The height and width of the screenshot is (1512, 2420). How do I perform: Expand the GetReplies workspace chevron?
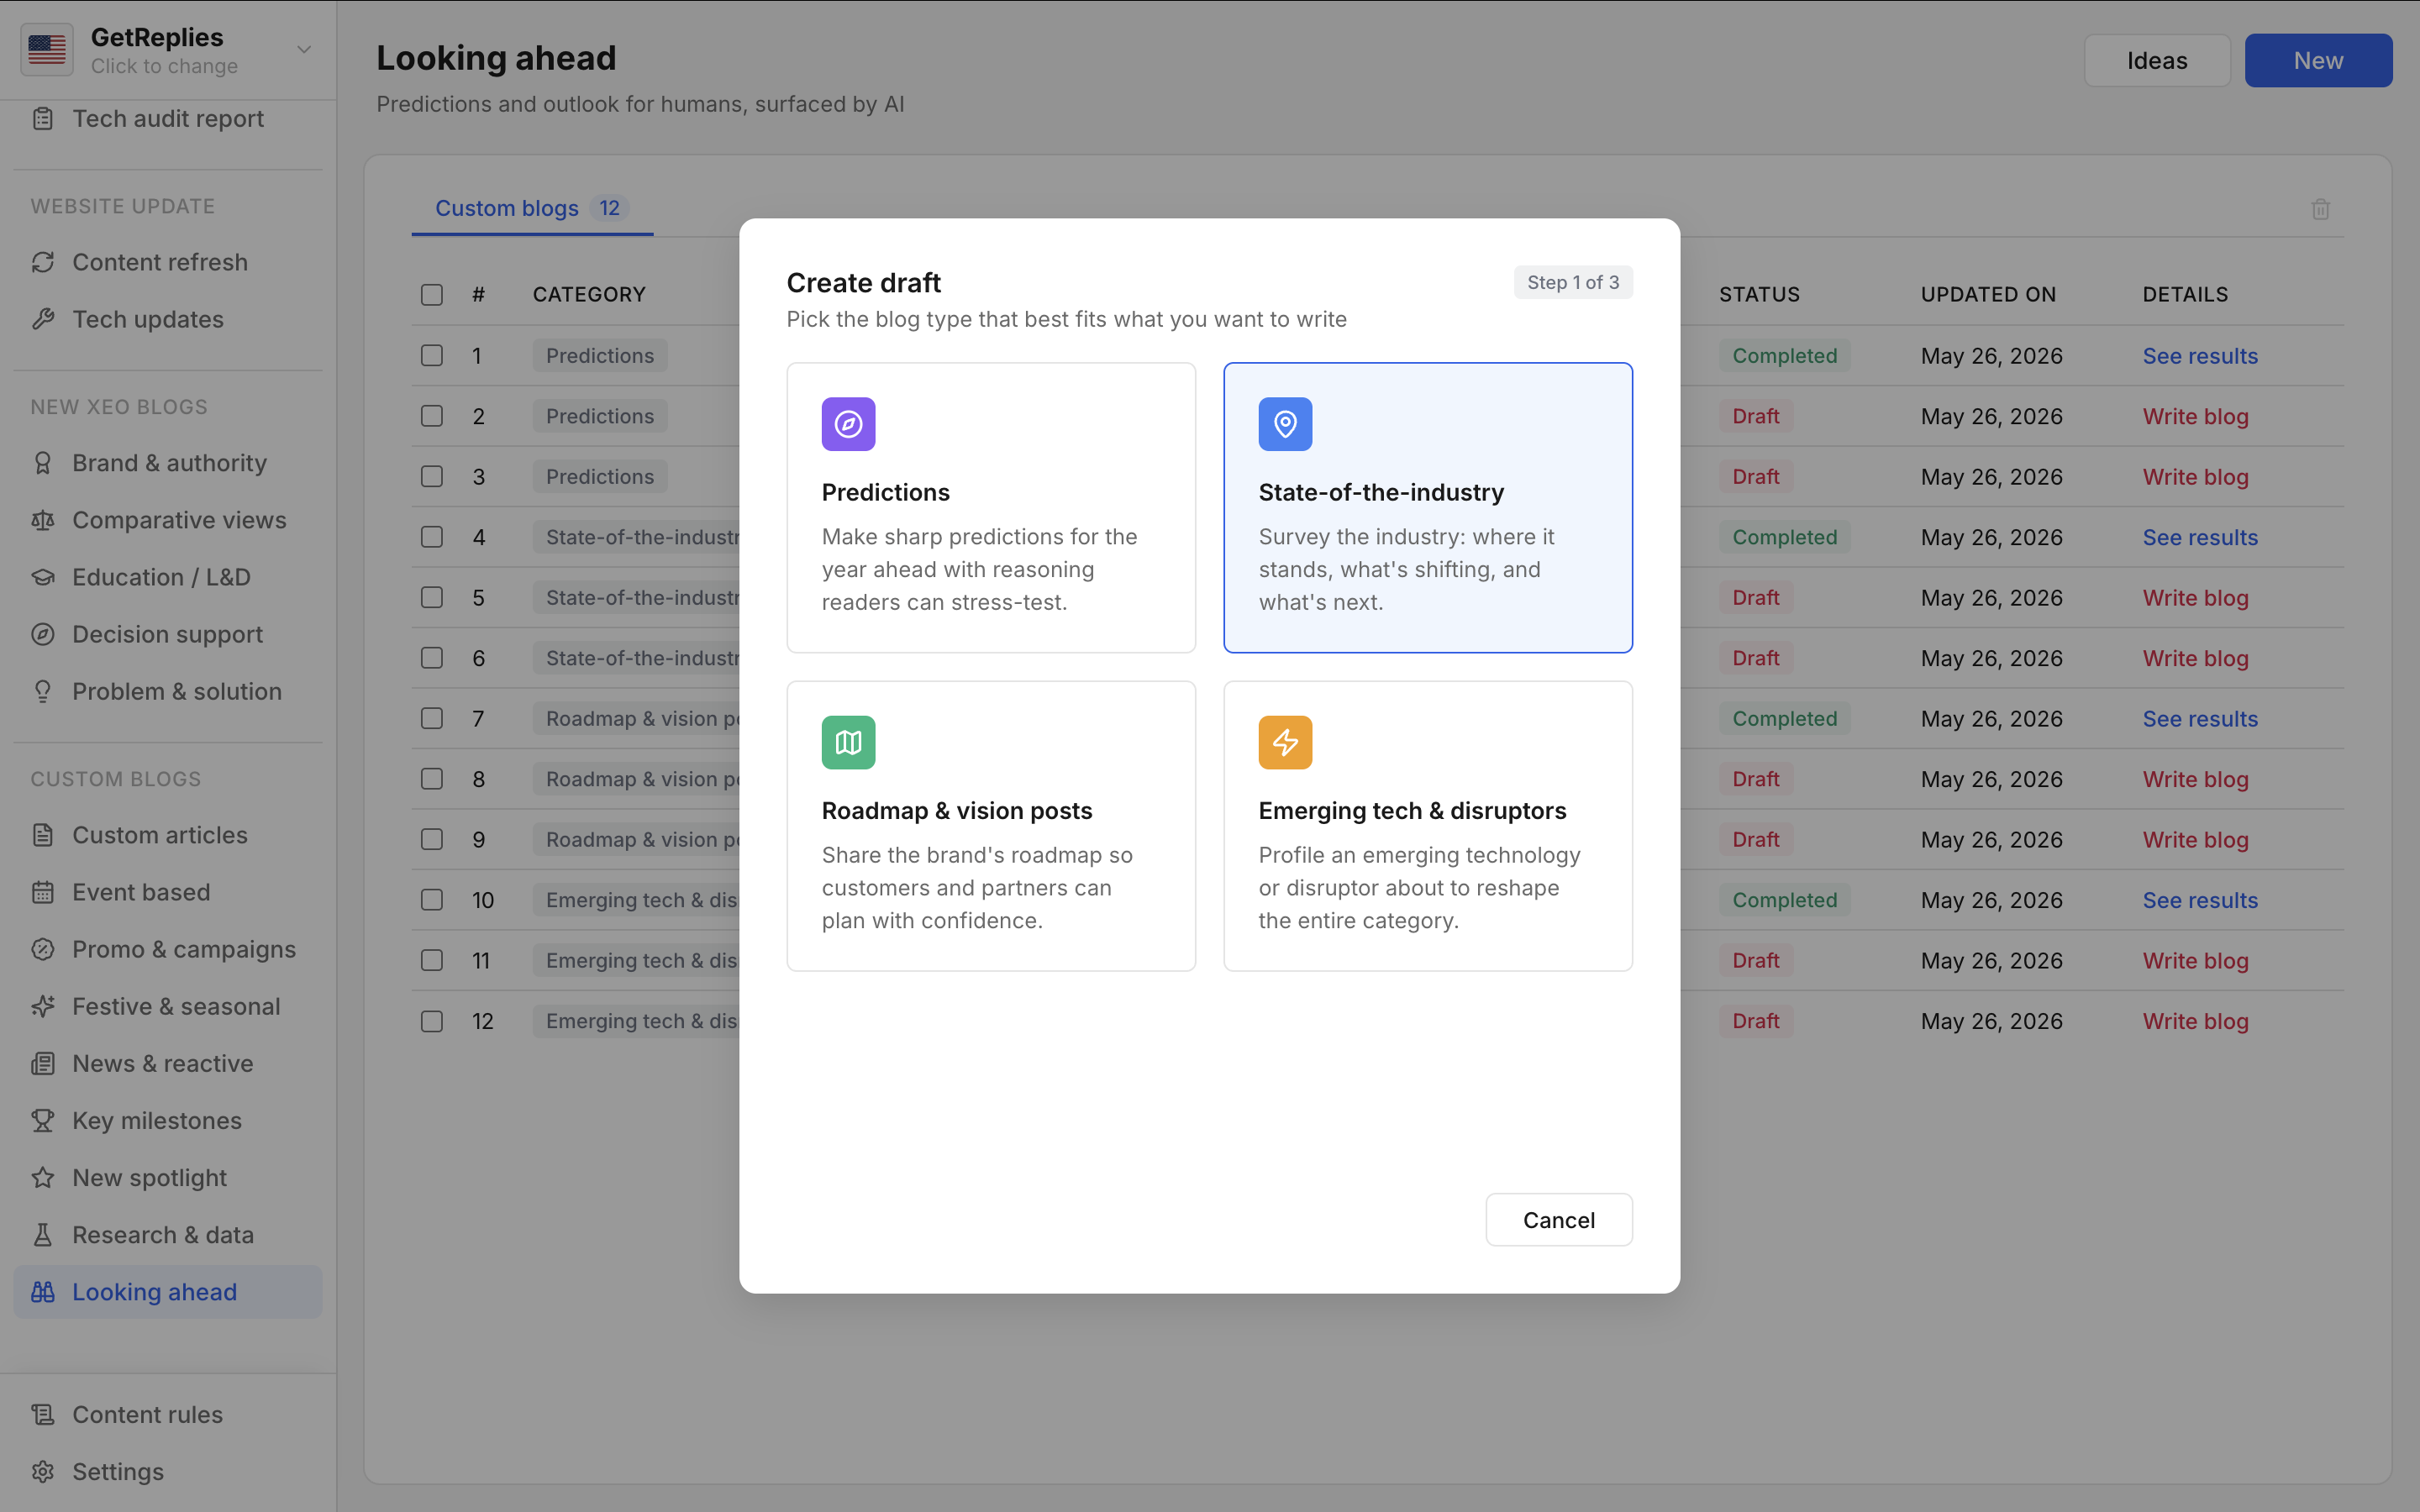(304, 49)
